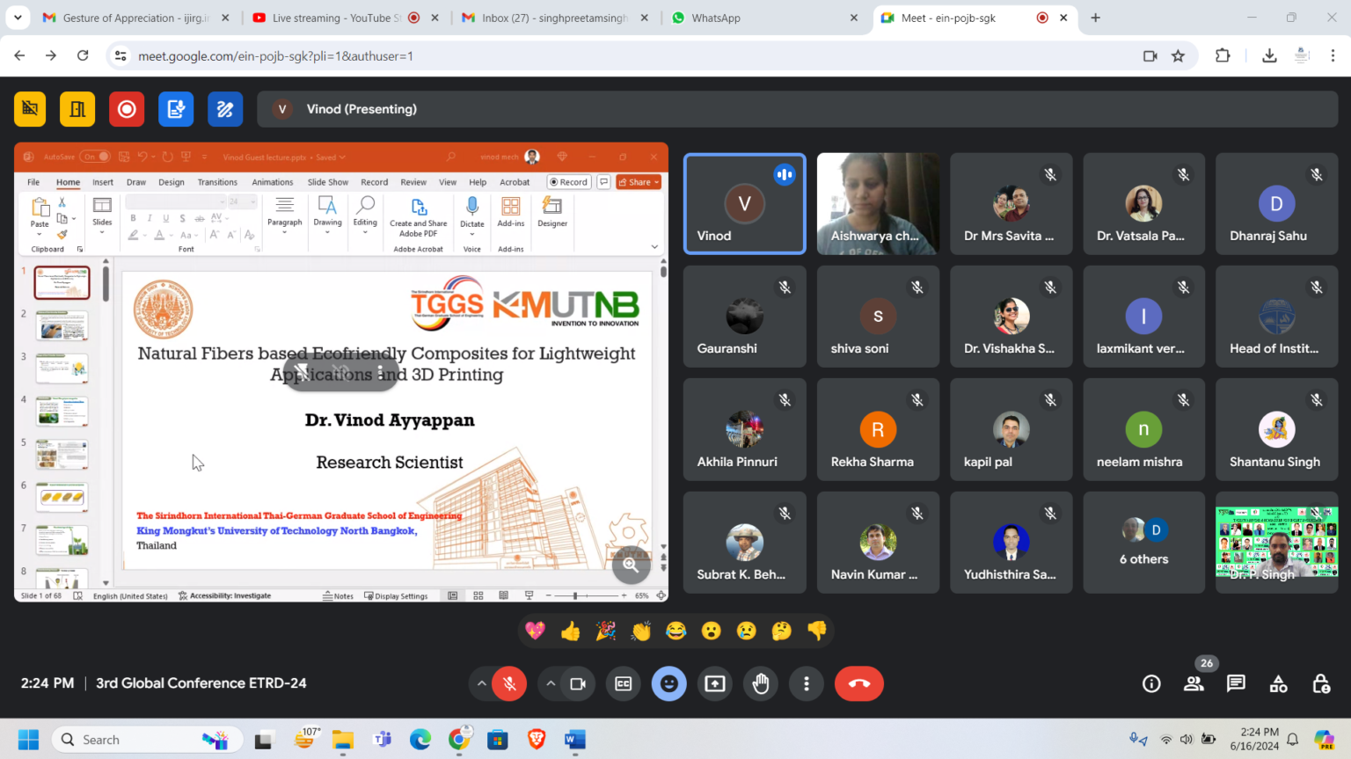1351x759 pixels.
Task: Select the Aishwarya video tile
Action: pos(877,203)
